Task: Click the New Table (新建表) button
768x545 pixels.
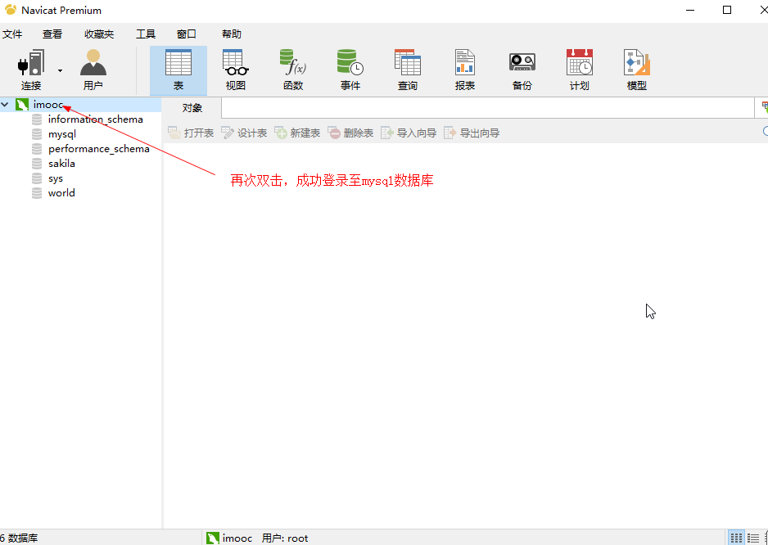Action: point(297,133)
